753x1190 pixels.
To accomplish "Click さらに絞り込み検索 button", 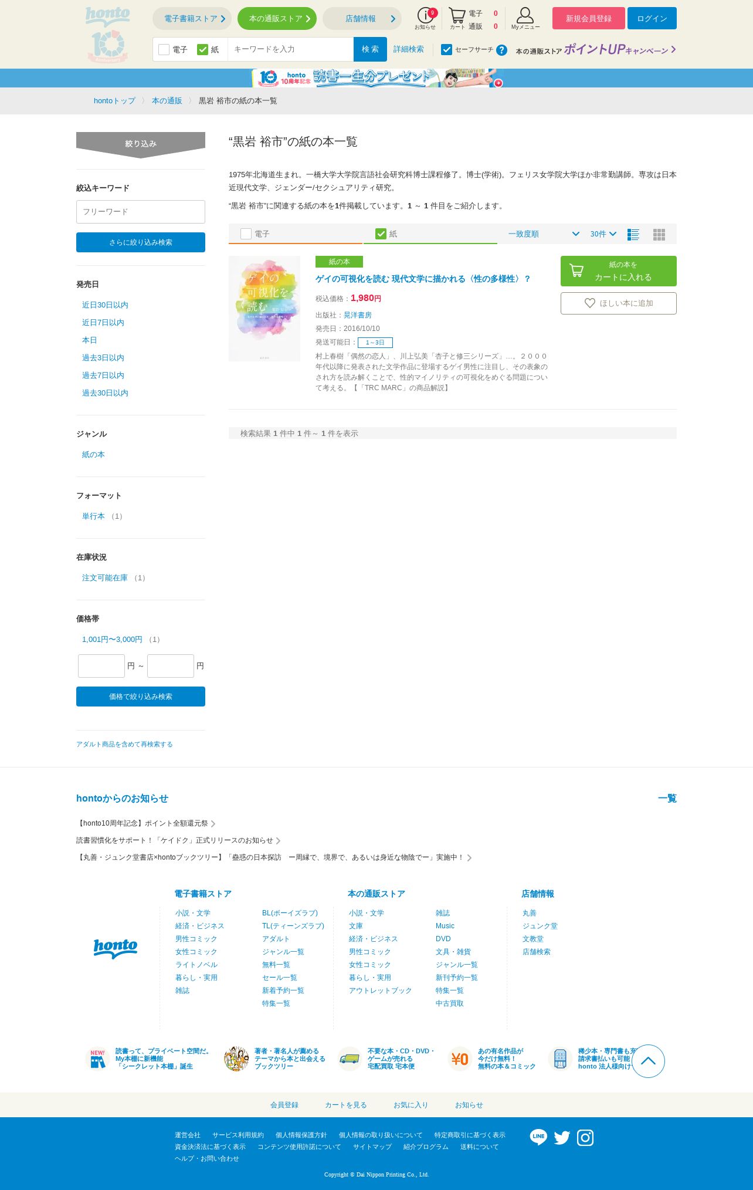I will [x=141, y=242].
